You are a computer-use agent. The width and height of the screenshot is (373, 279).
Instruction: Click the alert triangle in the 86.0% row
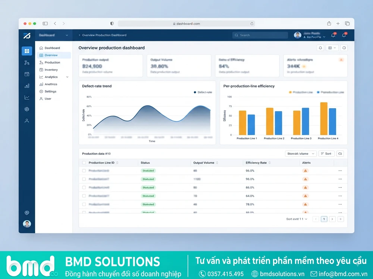[305, 187]
